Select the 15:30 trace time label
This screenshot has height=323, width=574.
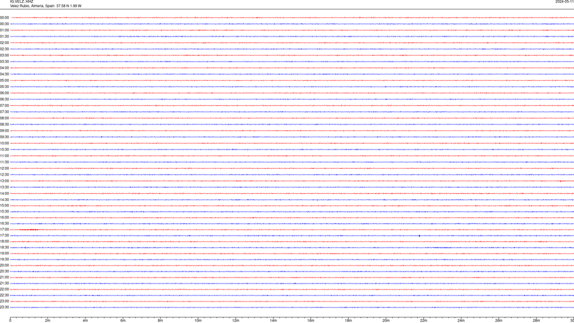coord(4,211)
